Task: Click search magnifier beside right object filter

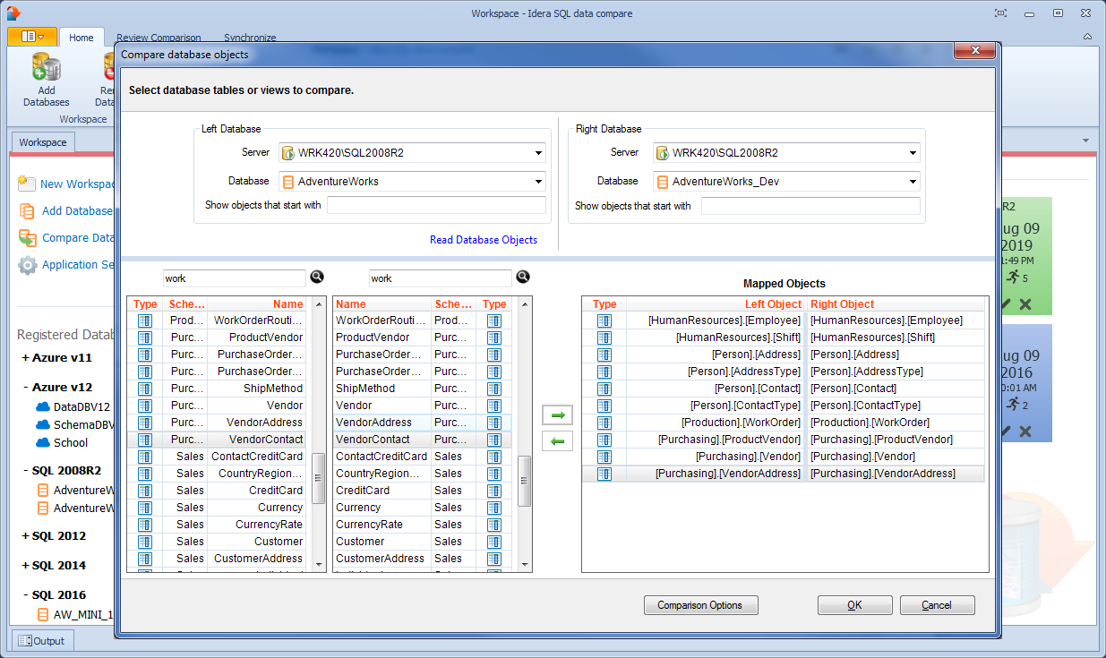Action: click(523, 278)
